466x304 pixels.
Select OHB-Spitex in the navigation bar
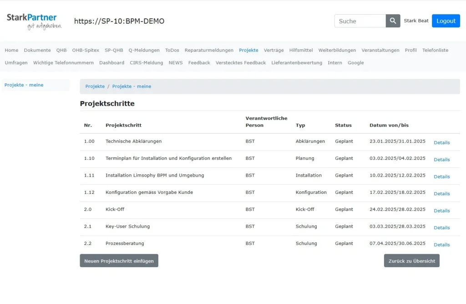pyautogui.click(x=86, y=50)
